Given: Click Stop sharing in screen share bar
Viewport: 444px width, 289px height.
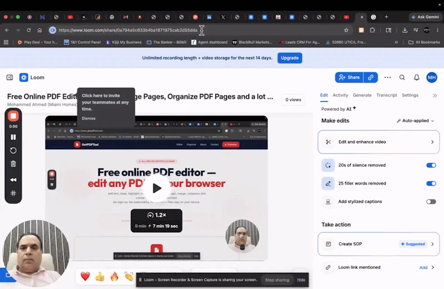Looking at the screenshot, I should point(277,280).
